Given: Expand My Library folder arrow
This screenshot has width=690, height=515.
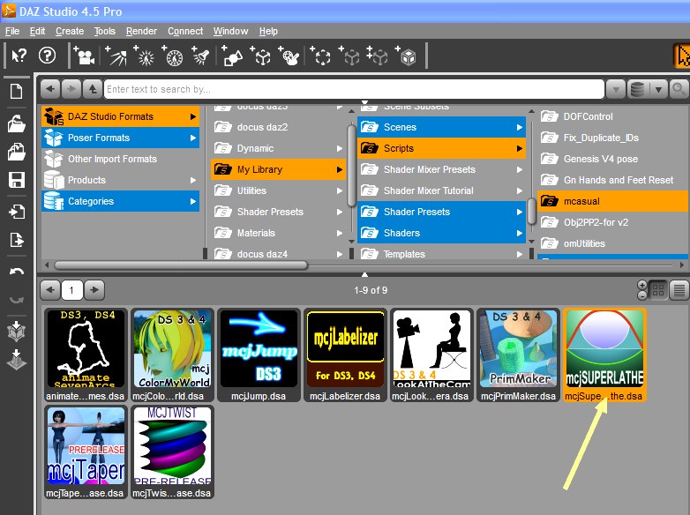Looking at the screenshot, I should coord(340,169).
